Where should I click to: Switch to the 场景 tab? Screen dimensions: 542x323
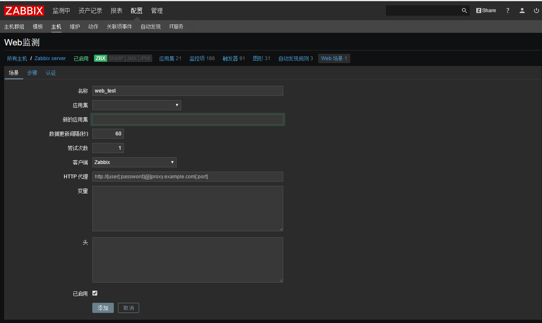click(14, 73)
